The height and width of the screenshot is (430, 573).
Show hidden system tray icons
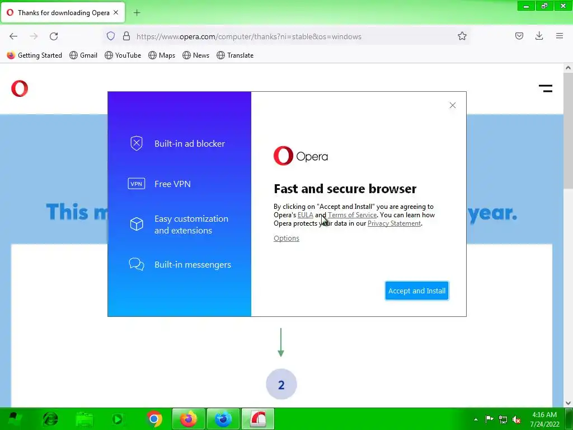476,419
